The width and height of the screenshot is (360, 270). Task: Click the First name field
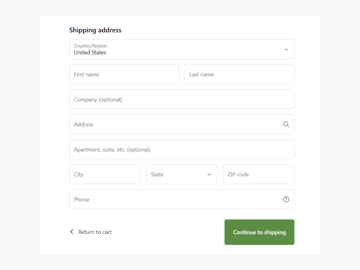(124, 74)
